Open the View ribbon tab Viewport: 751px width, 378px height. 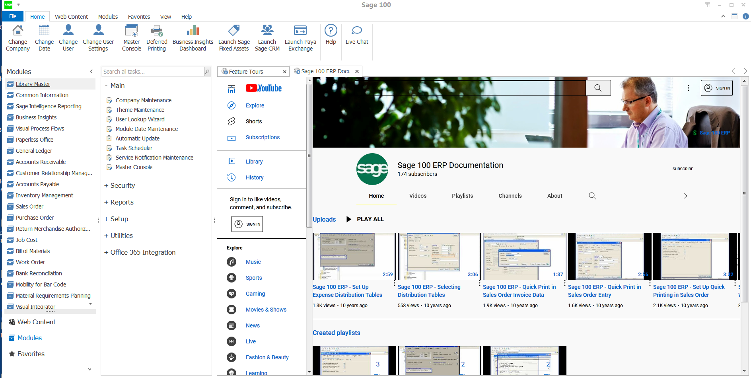(165, 17)
